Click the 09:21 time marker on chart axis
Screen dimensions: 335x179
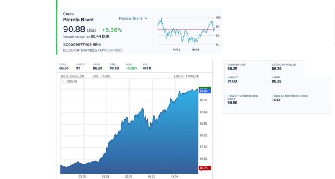106,176
